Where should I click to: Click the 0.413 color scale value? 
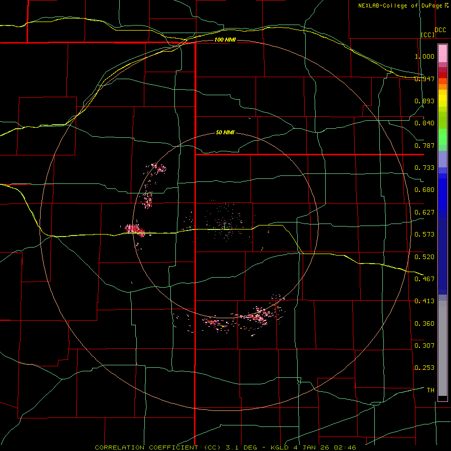tap(424, 301)
